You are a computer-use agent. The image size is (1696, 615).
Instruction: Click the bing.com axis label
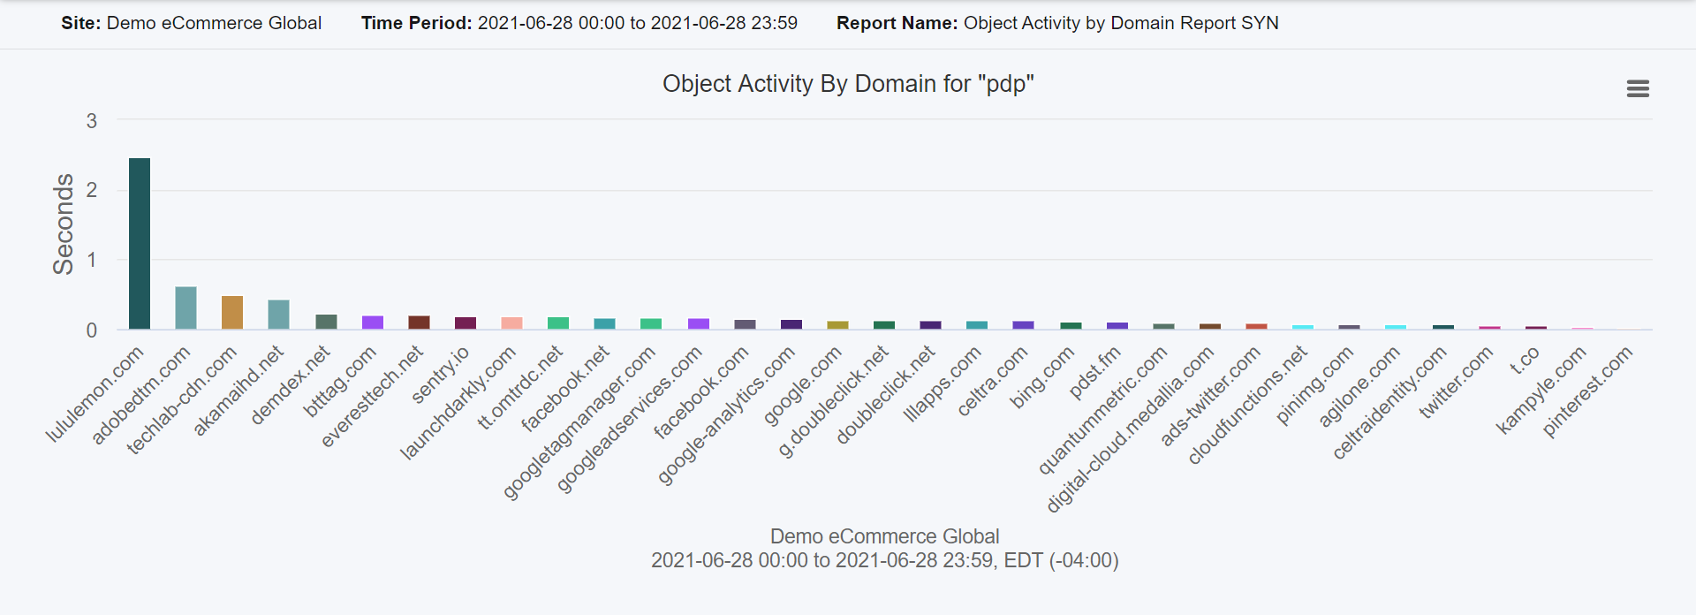point(1041,377)
